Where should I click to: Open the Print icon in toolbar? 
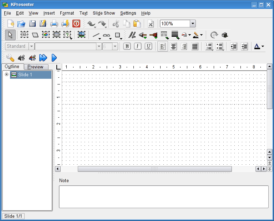(x=54, y=24)
